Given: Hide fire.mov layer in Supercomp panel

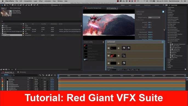Looking at the screenshot, I should [109, 56].
